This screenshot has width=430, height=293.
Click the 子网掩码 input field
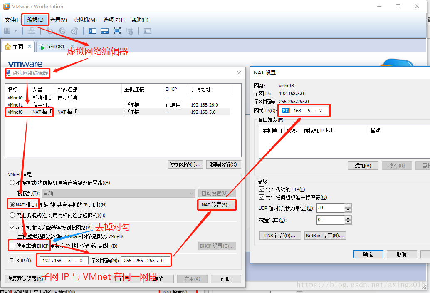point(145,261)
